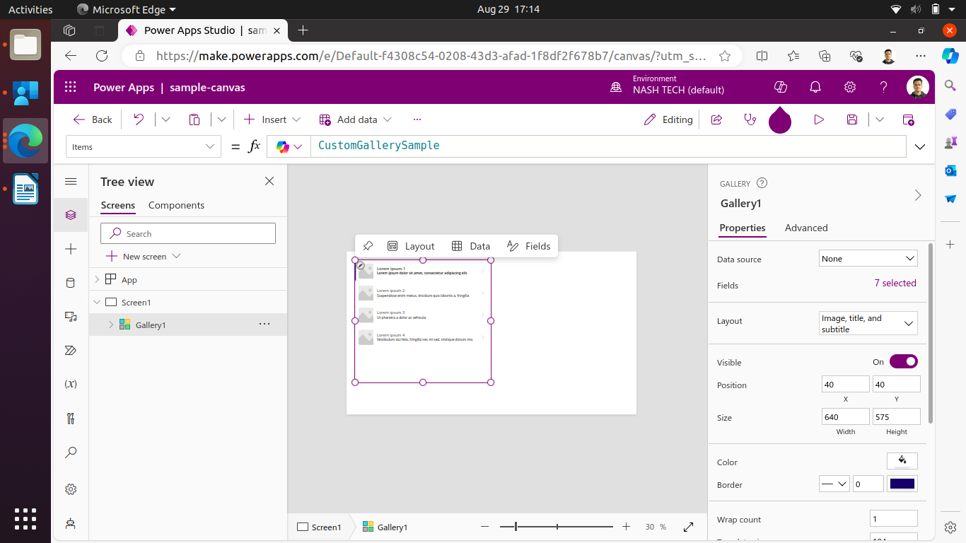Save the app using disk icon
The height and width of the screenshot is (543, 966).
pyautogui.click(x=852, y=119)
